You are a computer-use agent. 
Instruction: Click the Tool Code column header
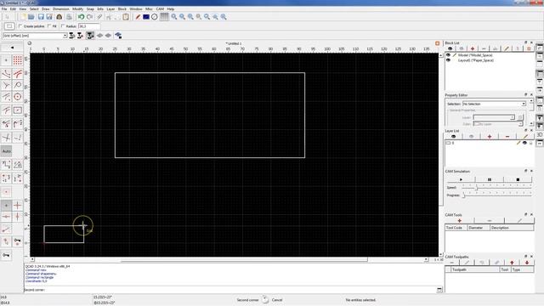456,228
